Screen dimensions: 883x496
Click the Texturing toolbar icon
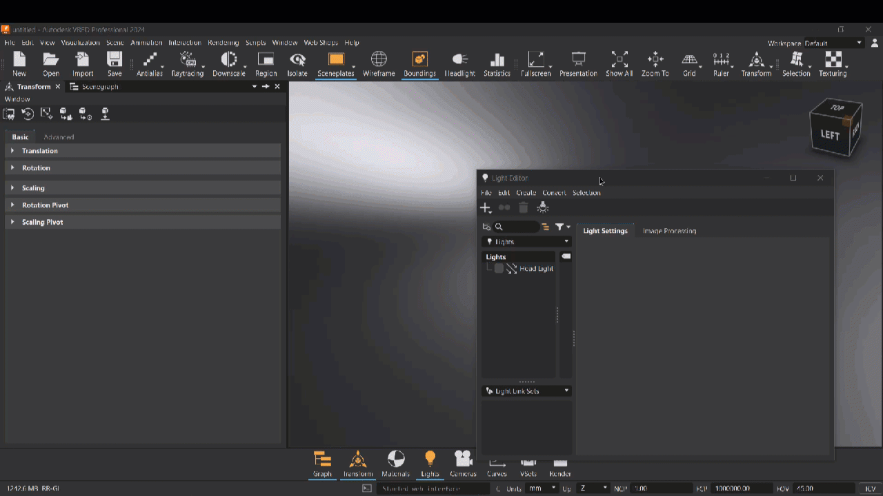coord(833,64)
